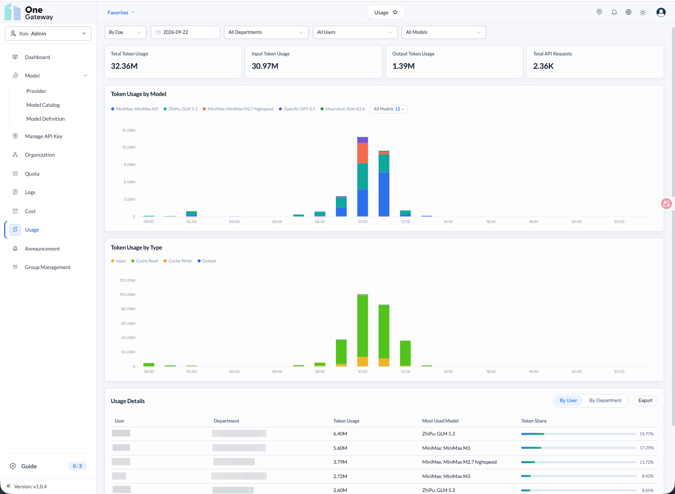Click the One Gateway logo
The height and width of the screenshot is (494, 675).
click(29, 12)
